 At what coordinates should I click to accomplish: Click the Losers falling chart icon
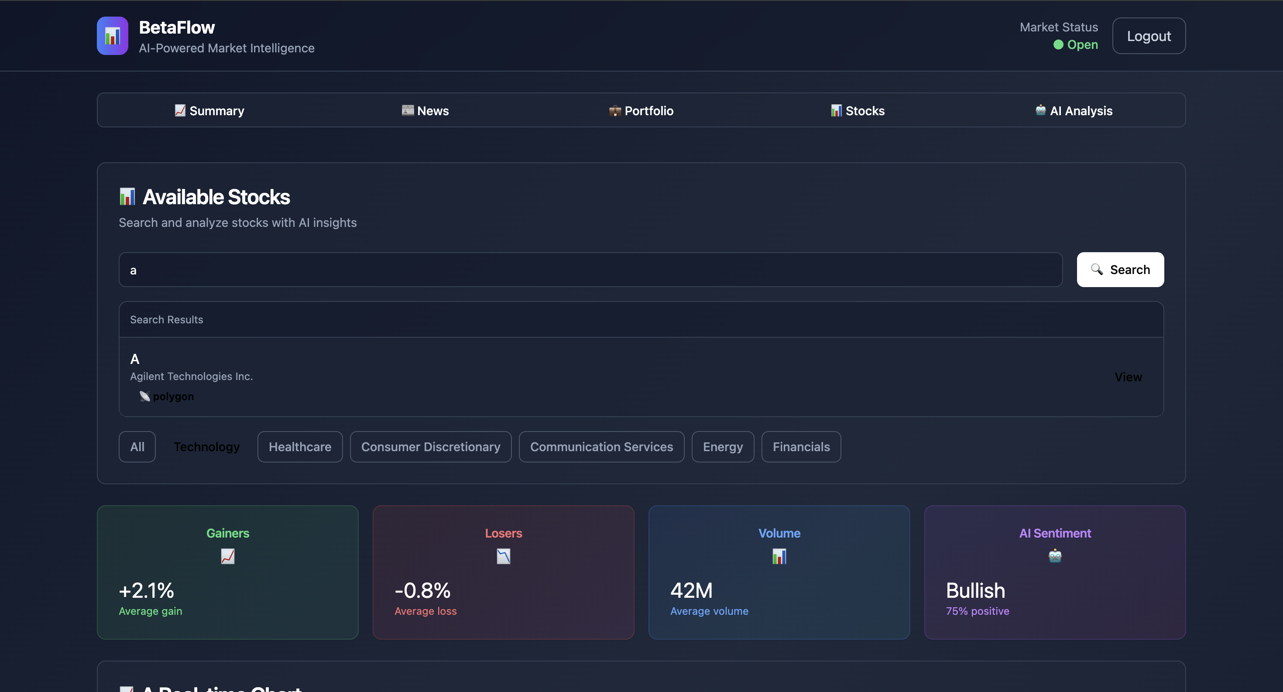503,556
